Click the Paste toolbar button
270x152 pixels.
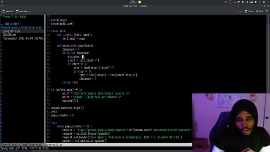tap(249, 11)
